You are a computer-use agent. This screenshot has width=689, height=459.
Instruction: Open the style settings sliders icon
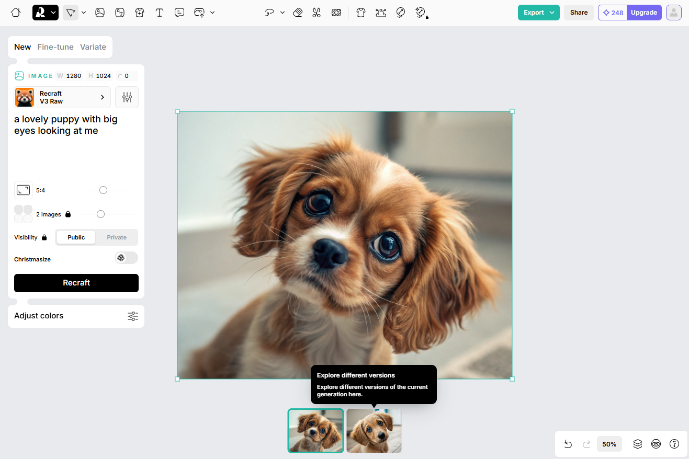coord(127,97)
